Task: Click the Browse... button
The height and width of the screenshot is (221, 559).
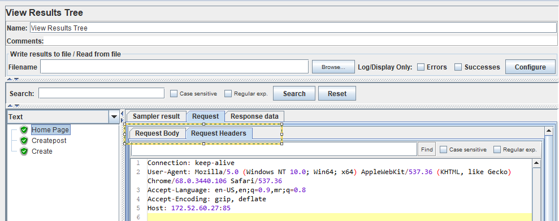Action: click(x=333, y=67)
